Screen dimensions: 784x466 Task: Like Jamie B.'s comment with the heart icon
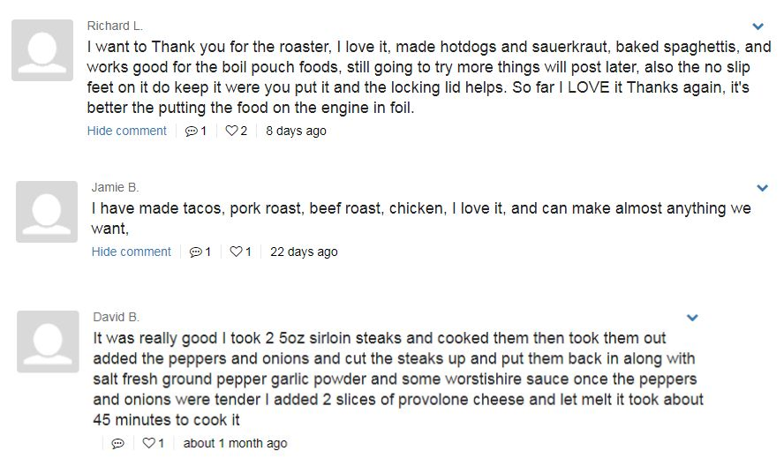pos(236,252)
